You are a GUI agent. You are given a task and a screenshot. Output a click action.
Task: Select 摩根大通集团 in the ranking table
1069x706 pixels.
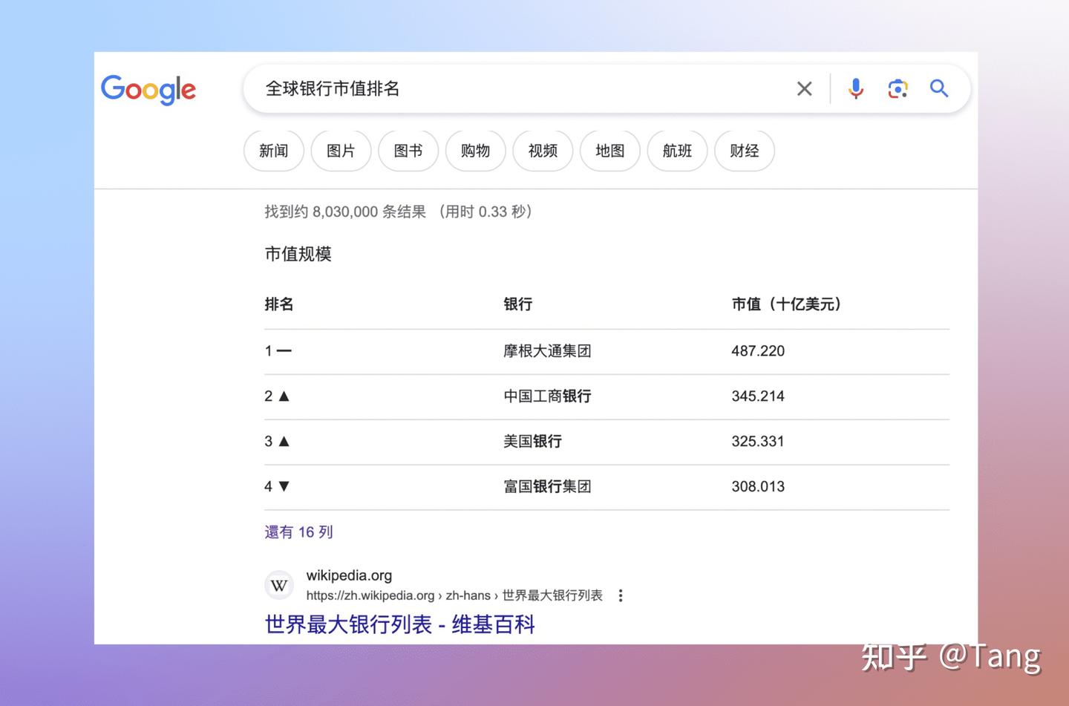tap(546, 350)
